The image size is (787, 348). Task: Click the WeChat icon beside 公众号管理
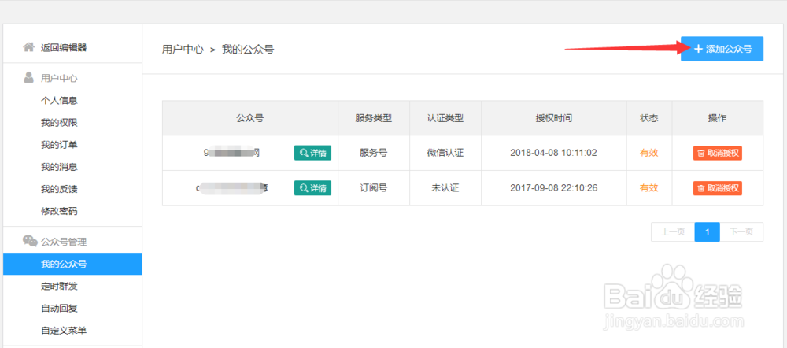tap(30, 241)
